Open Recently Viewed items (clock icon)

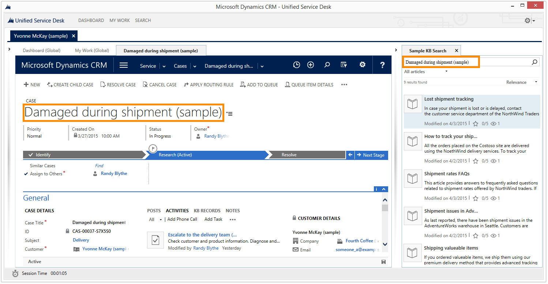coord(296,64)
